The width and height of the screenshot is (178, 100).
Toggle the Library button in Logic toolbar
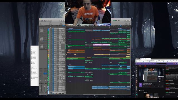pos(40,21)
